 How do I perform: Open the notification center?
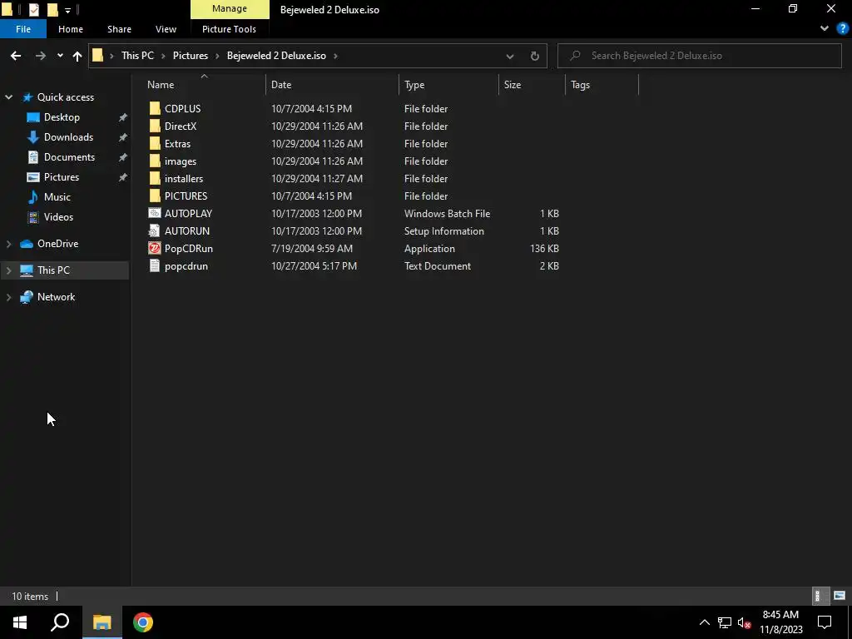(x=825, y=622)
